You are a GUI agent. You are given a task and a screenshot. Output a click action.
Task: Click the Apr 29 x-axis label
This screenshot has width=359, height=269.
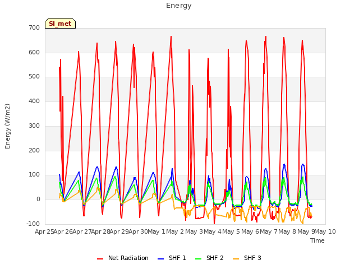pos(119,231)
